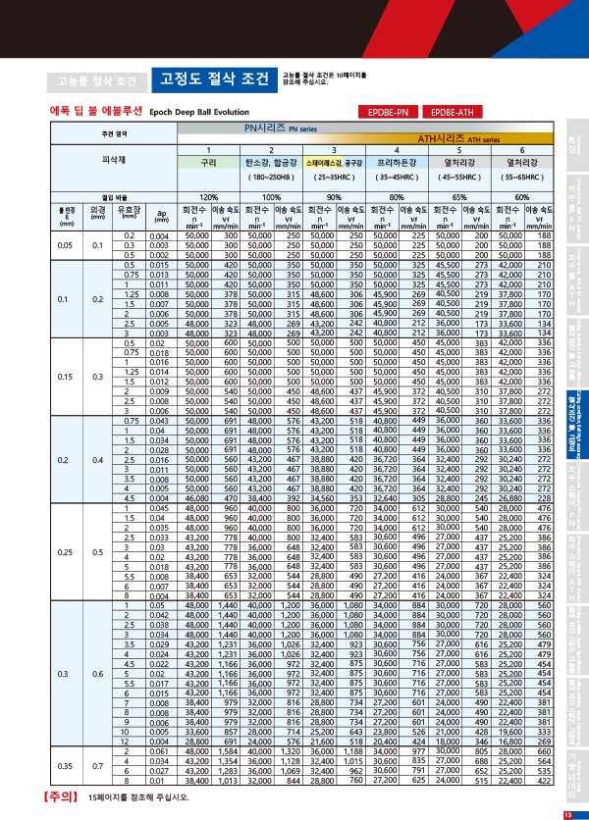Click the EPDBE-PN red badge
This screenshot has height=820, width=589.
point(388,112)
